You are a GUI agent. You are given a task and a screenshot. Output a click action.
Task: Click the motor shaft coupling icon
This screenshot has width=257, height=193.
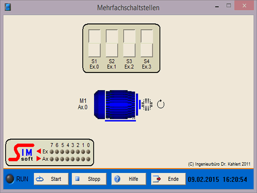pyautogui.click(x=147, y=104)
